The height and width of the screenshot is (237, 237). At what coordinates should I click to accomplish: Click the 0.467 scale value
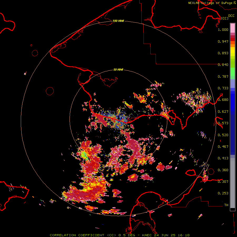tap(223, 147)
